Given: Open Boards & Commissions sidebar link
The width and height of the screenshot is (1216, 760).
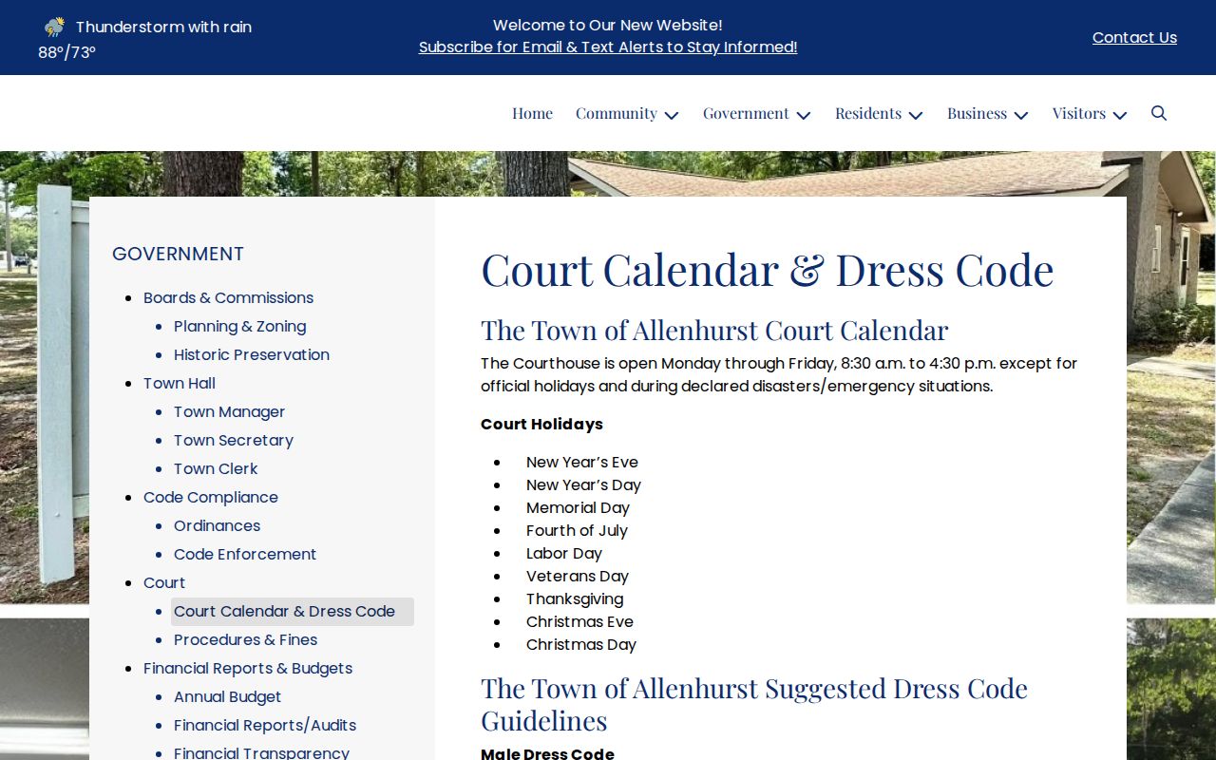Looking at the screenshot, I should pos(228,297).
